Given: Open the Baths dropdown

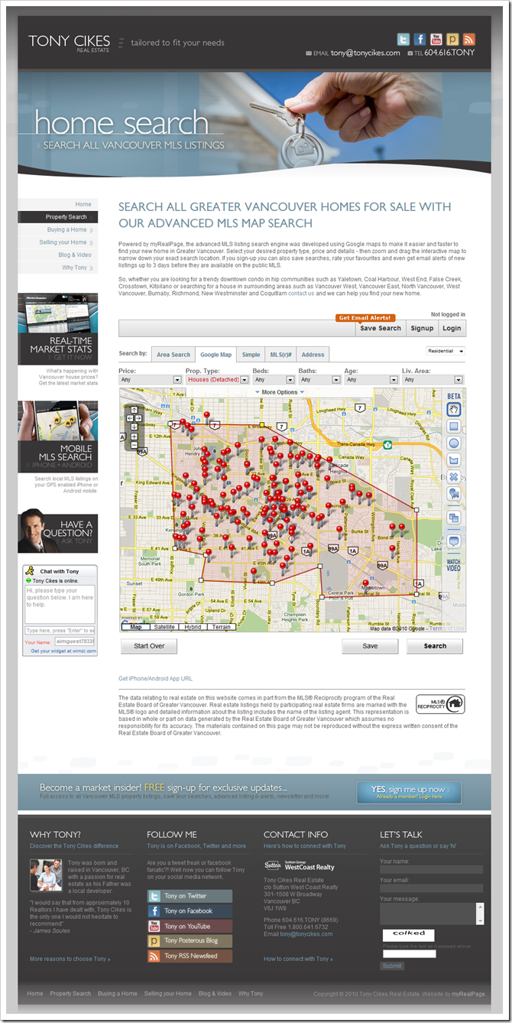Looking at the screenshot, I should 319,380.
